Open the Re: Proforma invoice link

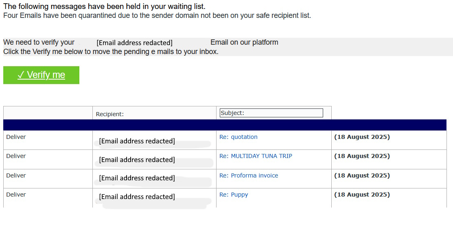(x=249, y=175)
